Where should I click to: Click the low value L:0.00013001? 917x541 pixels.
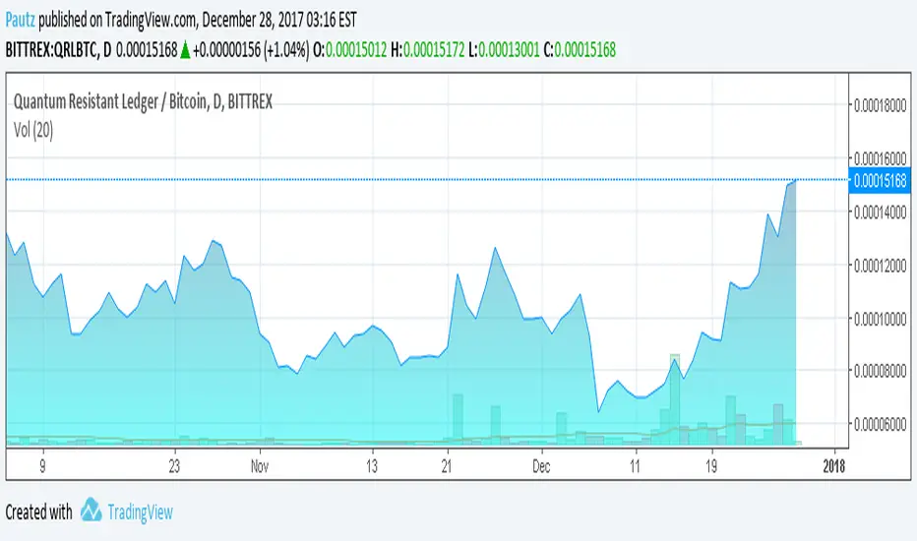pos(504,50)
